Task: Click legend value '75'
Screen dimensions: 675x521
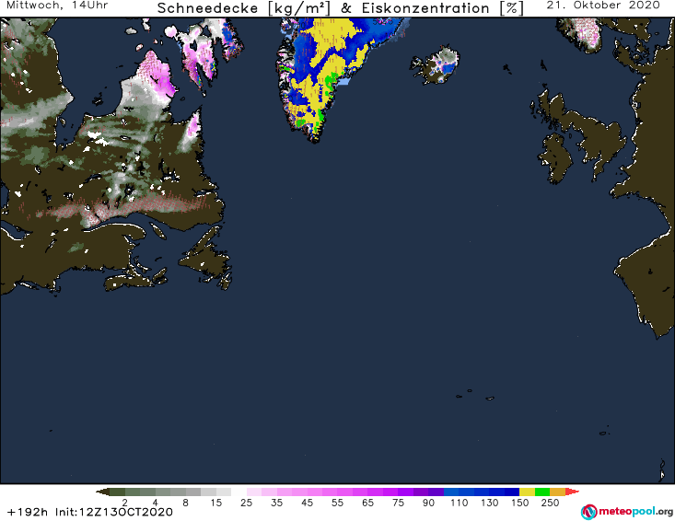Action: 398,503
